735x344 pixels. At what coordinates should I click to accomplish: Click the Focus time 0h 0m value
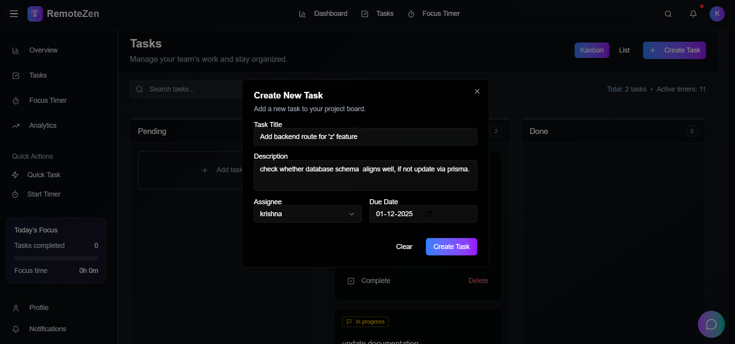pyautogui.click(x=88, y=271)
